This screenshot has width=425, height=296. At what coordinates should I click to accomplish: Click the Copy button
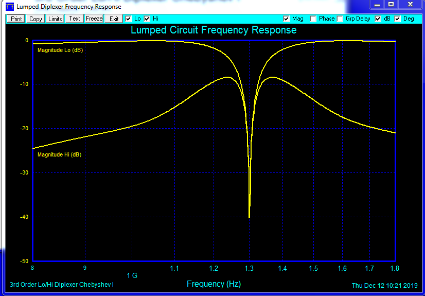click(36, 19)
